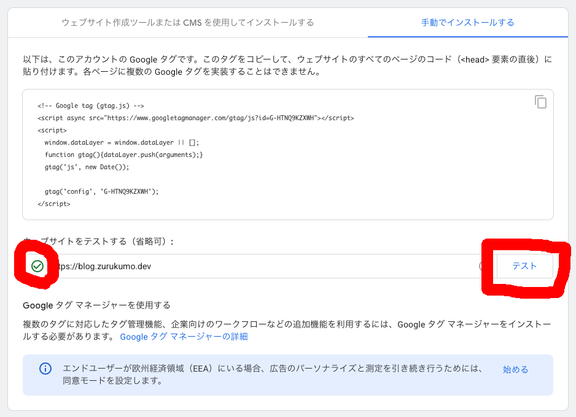Click the gtag config line in code

click(x=102, y=191)
